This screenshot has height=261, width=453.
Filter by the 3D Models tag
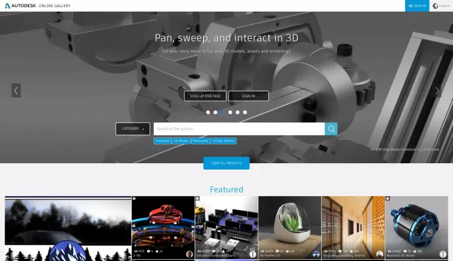pyautogui.click(x=181, y=141)
